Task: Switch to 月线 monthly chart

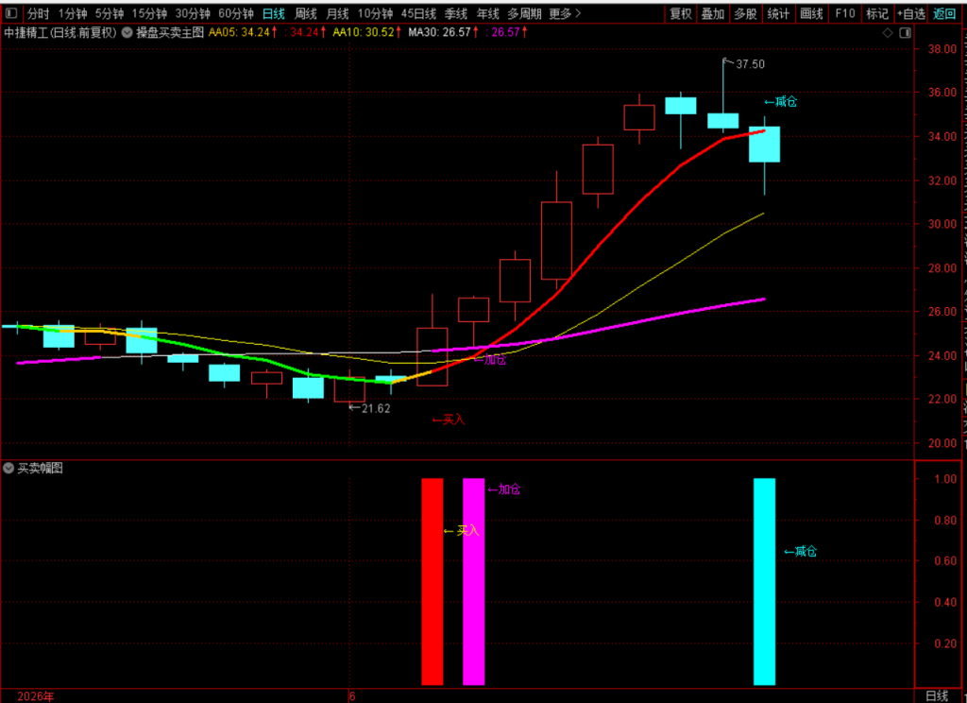Action: pyautogui.click(x=337, y=13)
